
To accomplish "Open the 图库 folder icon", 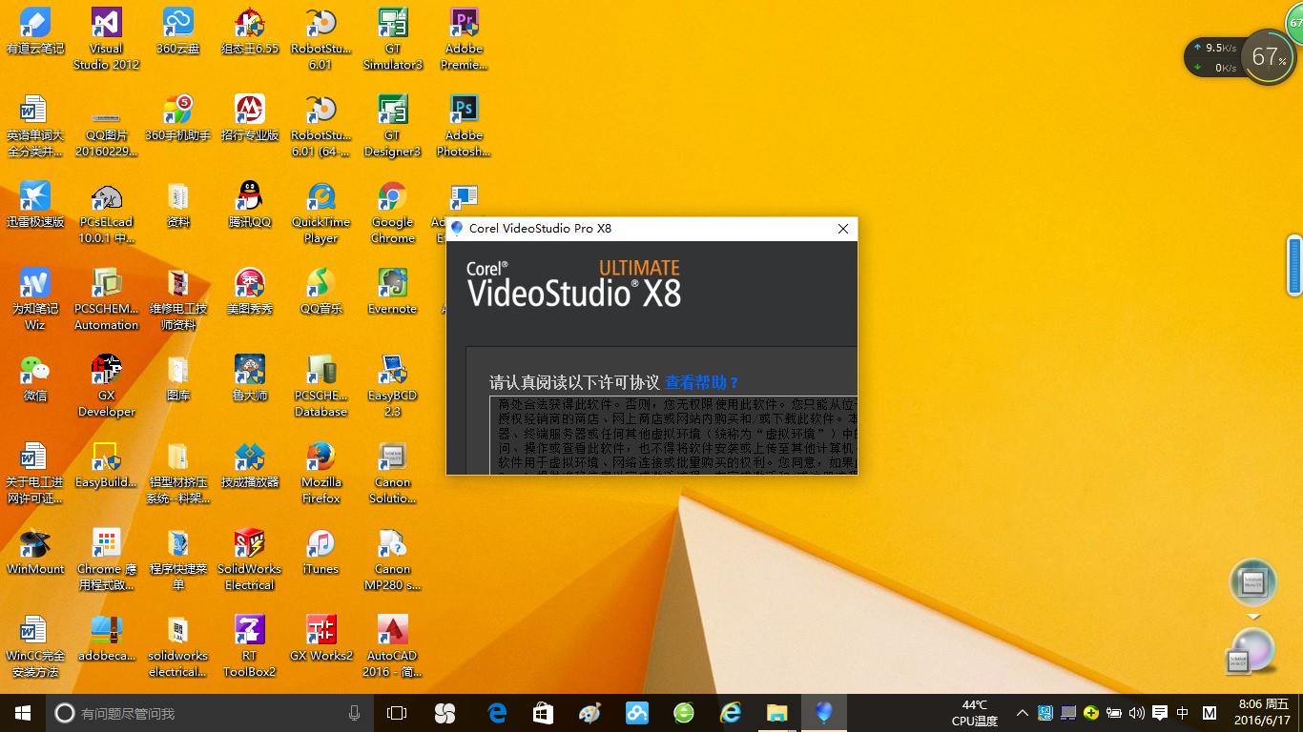I will click(178, 378).
